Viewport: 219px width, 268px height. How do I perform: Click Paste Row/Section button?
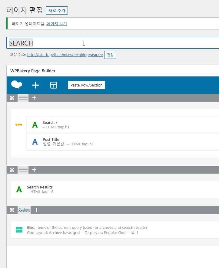tap(86, 85)
